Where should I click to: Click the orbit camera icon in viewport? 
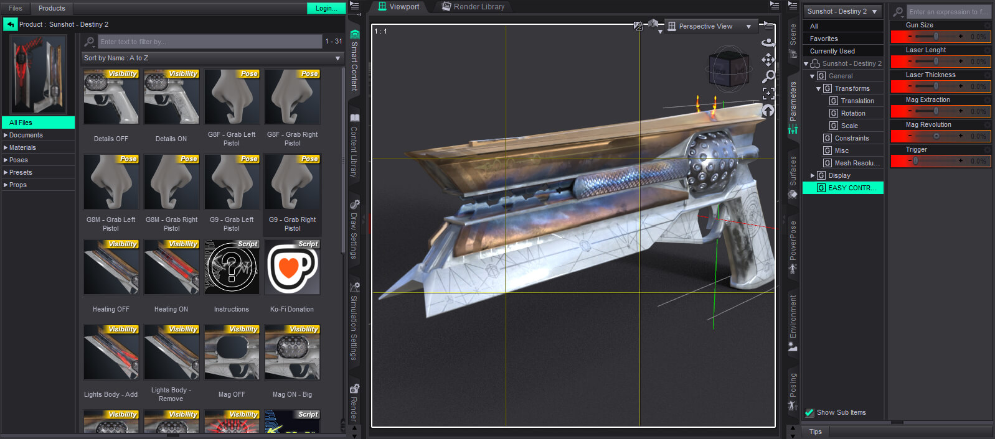768,42
